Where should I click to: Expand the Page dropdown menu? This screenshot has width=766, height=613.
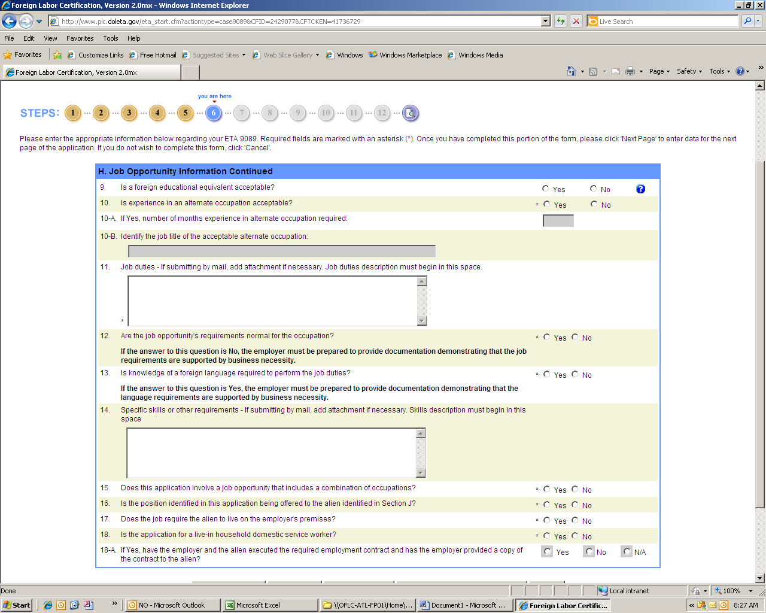(659, 71)
